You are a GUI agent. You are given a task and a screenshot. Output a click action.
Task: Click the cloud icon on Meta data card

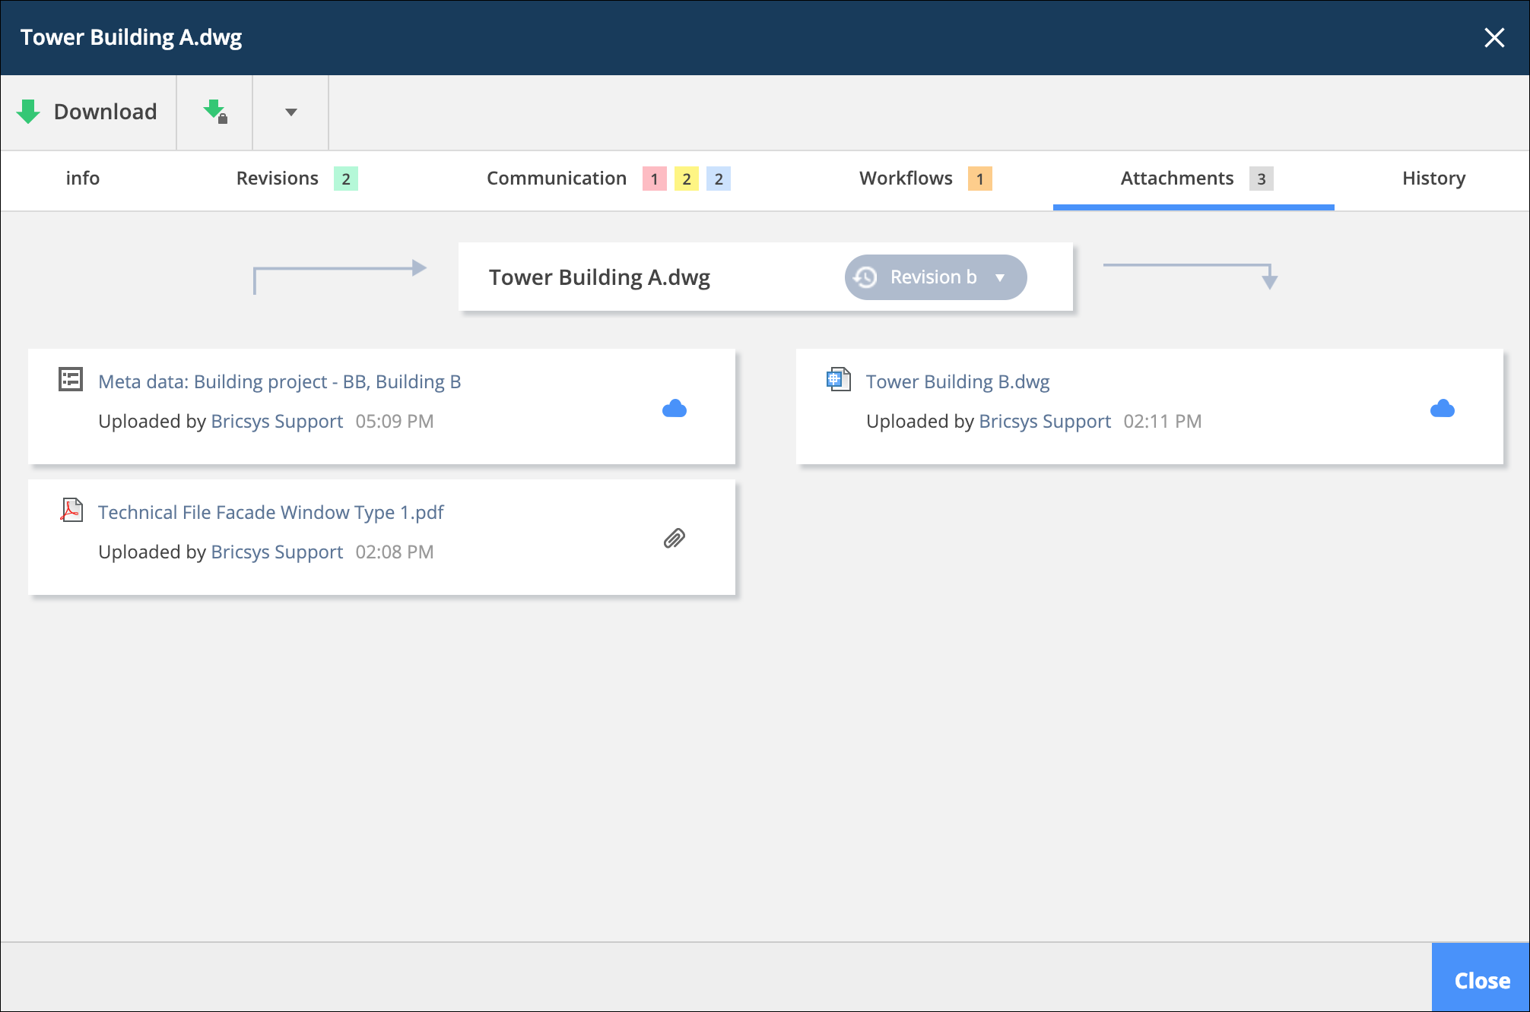click(675, 409)
